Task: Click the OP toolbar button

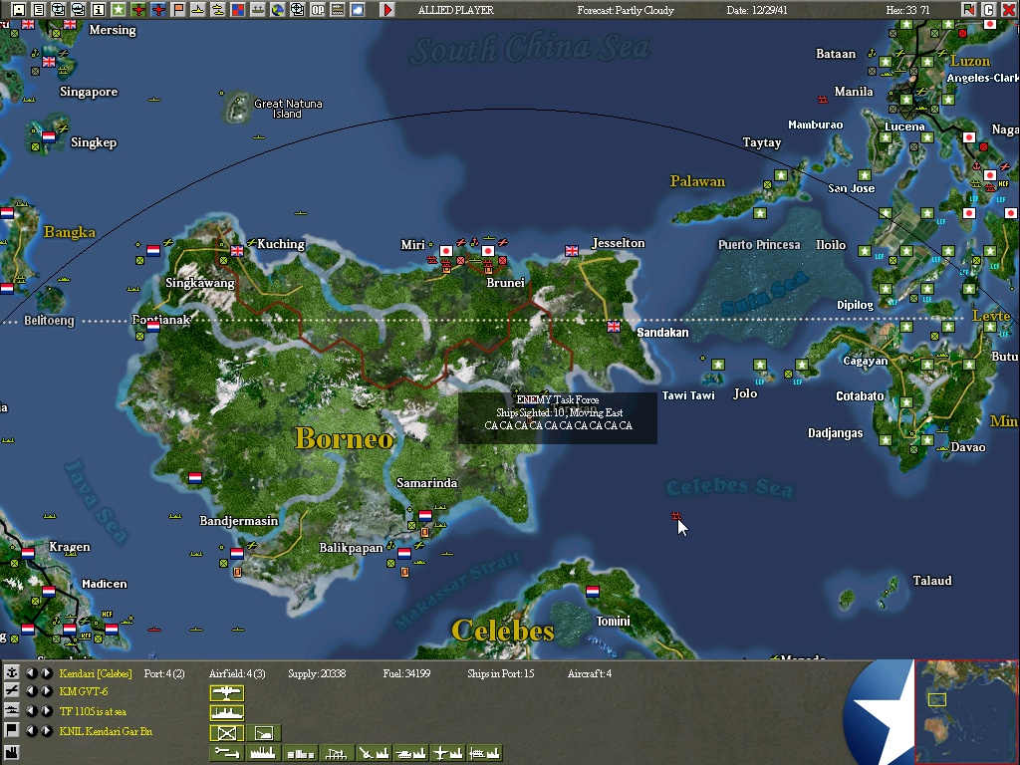Action: [318, 10]
